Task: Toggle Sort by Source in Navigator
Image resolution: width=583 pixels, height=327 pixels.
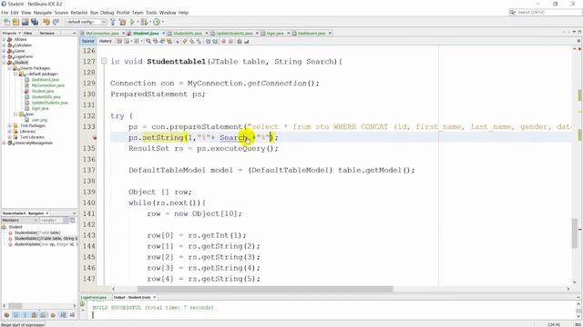Action: pyautogui.click(x=72, y=315)
